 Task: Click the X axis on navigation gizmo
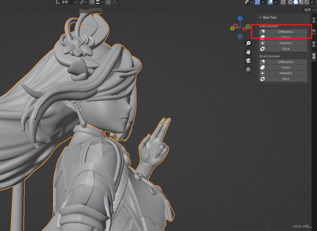click(245, 29)
